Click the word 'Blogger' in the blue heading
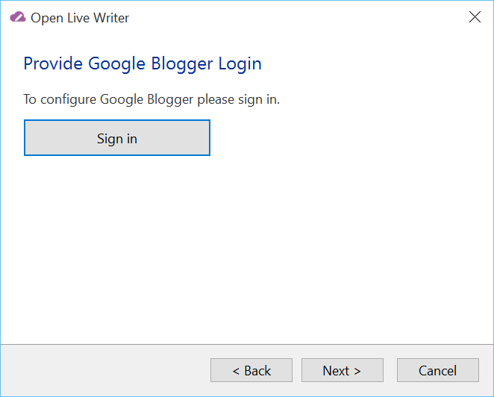Screen dimensions: 494x397 click(182, 65)
